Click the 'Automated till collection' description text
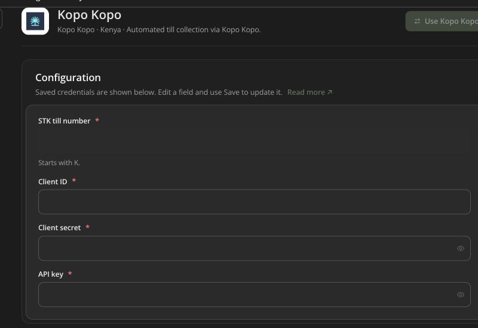 pyautogui.click(x=194, y=30)
